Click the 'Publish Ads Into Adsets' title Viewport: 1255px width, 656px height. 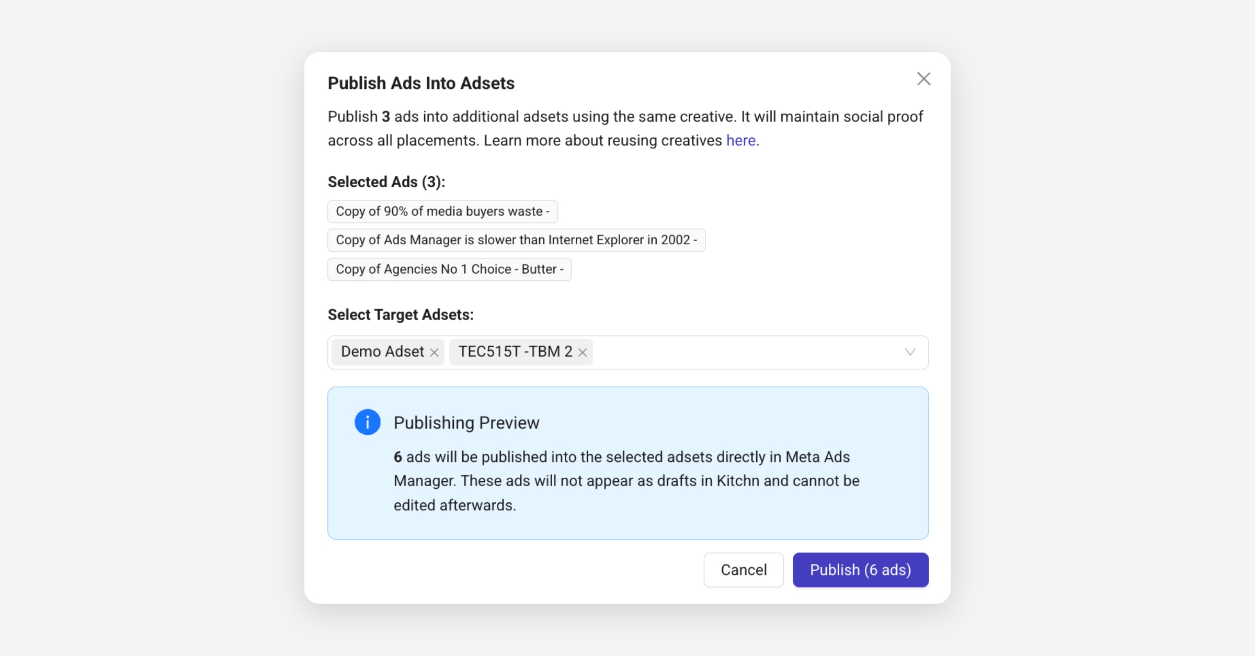(421, 83)
